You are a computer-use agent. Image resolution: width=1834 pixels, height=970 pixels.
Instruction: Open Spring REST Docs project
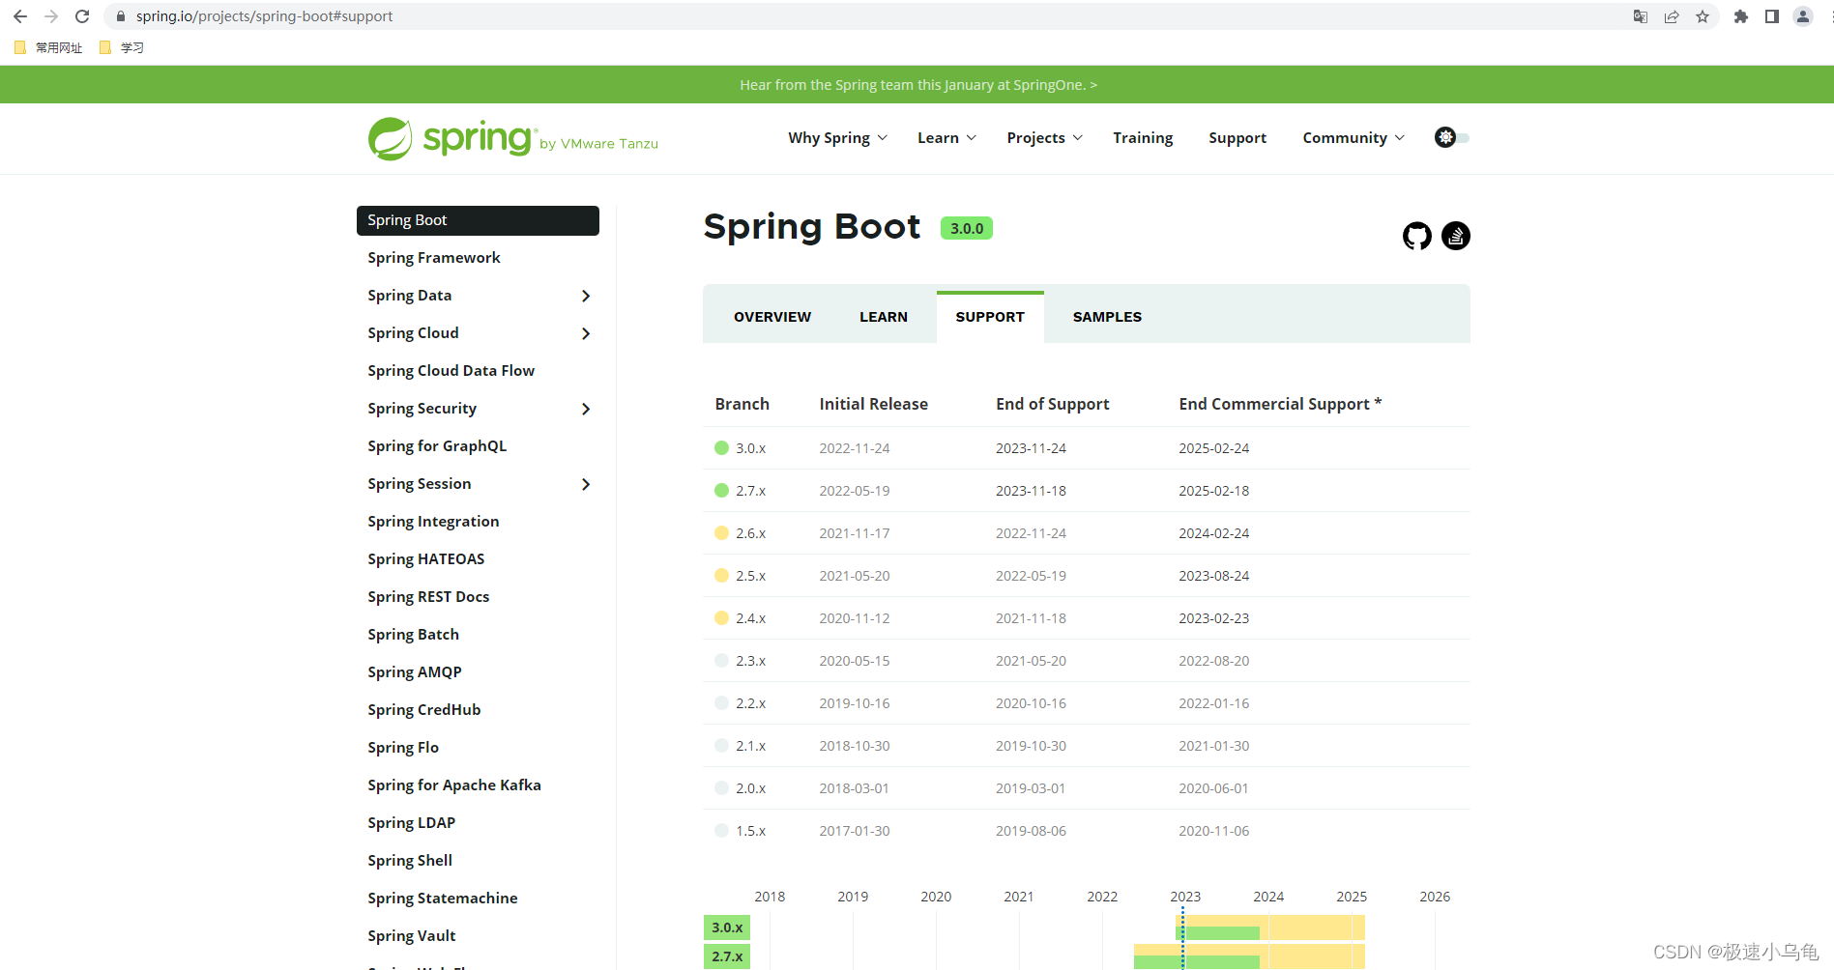428,597
